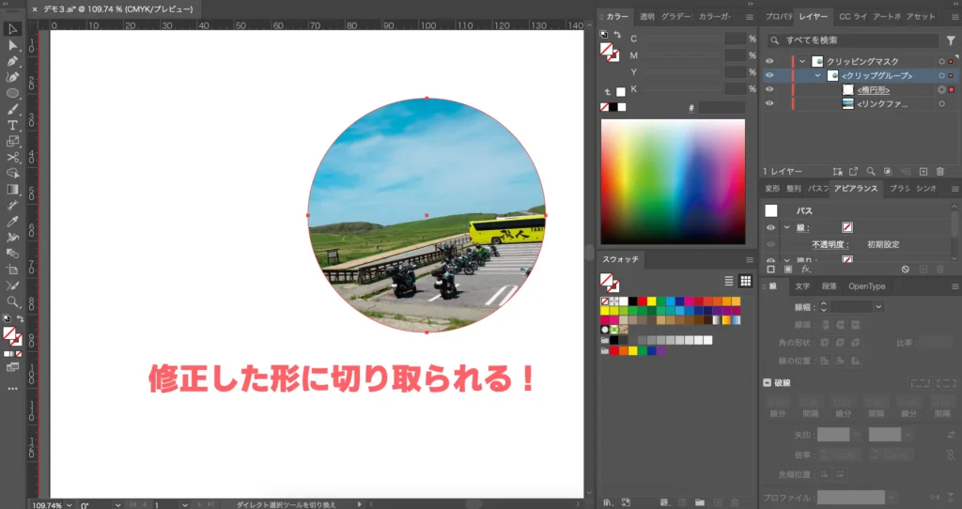Select the Type tool
The width and height of the screenshot is (962, 509).
[x=12, y=125]
